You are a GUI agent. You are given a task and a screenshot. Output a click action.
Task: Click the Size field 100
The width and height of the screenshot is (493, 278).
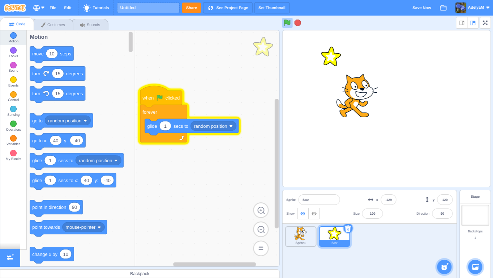pos(372,214)
